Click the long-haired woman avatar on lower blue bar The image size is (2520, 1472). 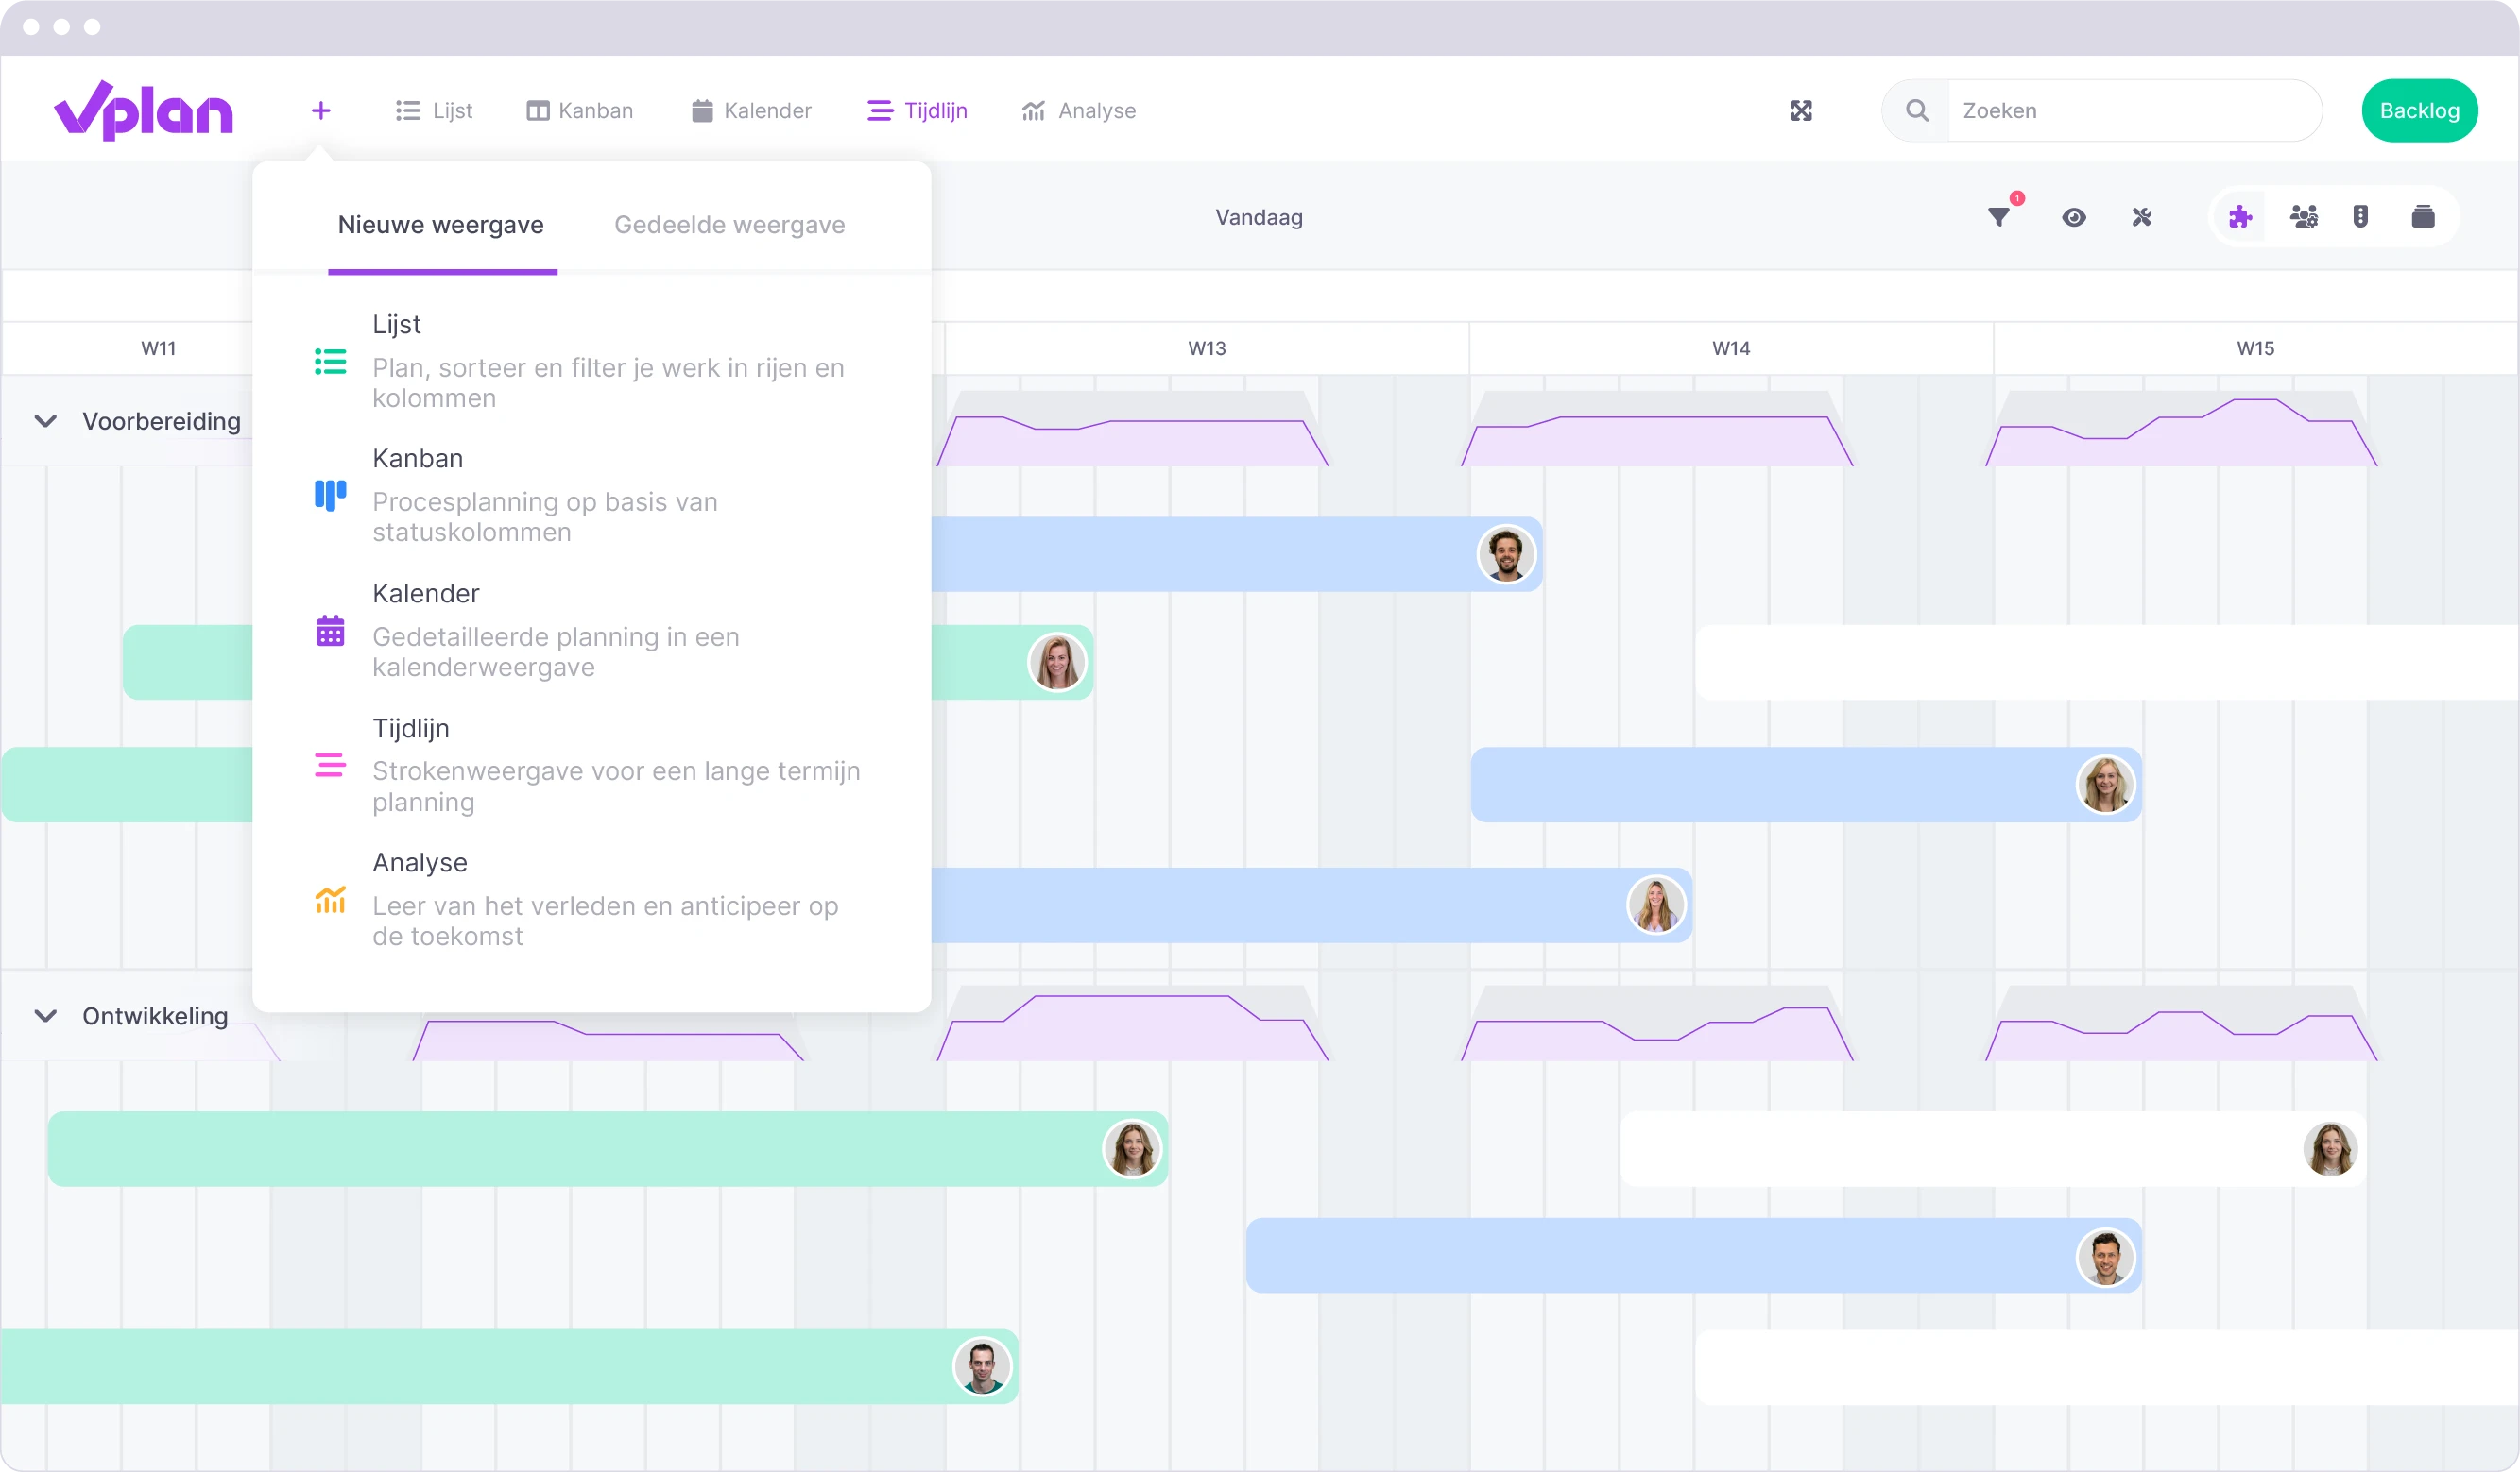(x=1656, y=905)
